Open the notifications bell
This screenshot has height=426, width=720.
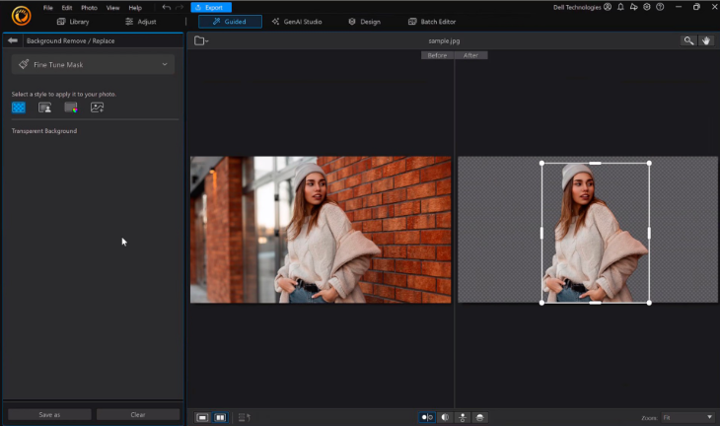point(620,7)
